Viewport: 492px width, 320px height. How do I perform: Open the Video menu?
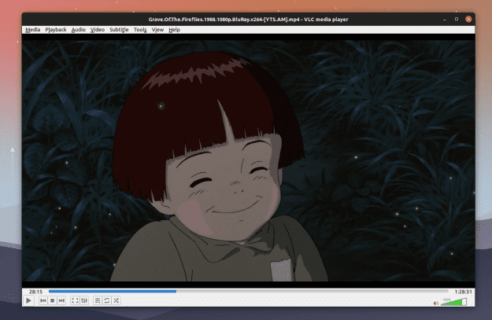coord(98,29)
